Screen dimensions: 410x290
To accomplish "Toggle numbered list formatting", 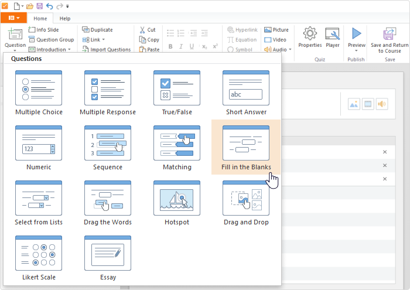I will point(181,33).
